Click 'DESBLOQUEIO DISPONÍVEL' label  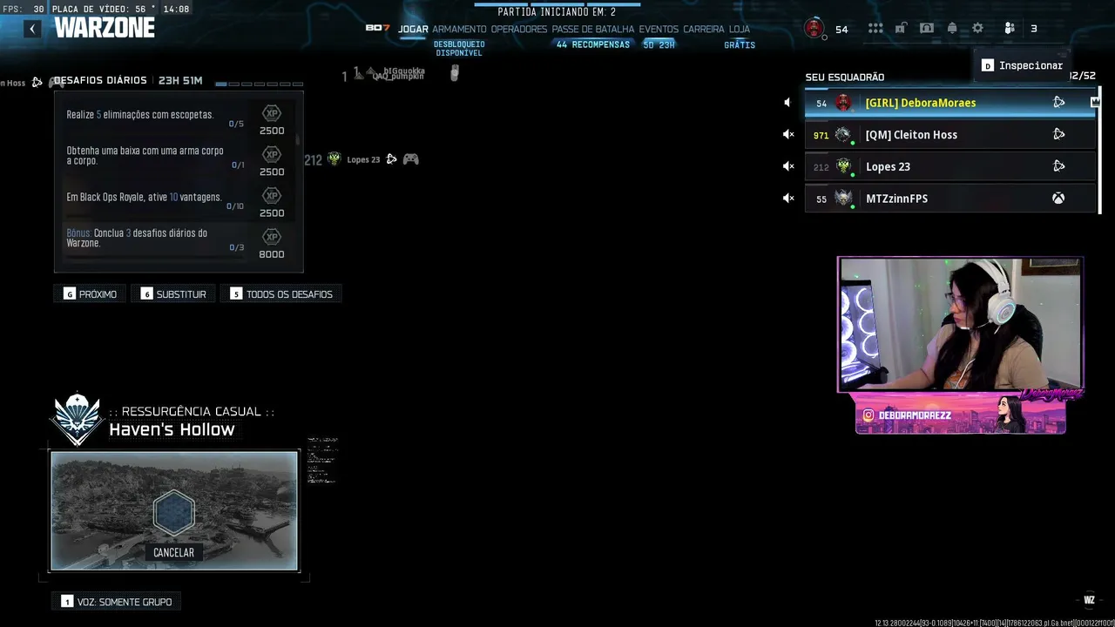tap(459, 49)
